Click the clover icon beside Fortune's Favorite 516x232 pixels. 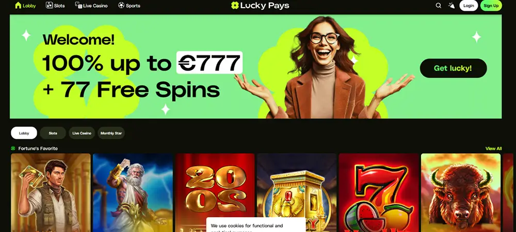[x=13, y=148]
